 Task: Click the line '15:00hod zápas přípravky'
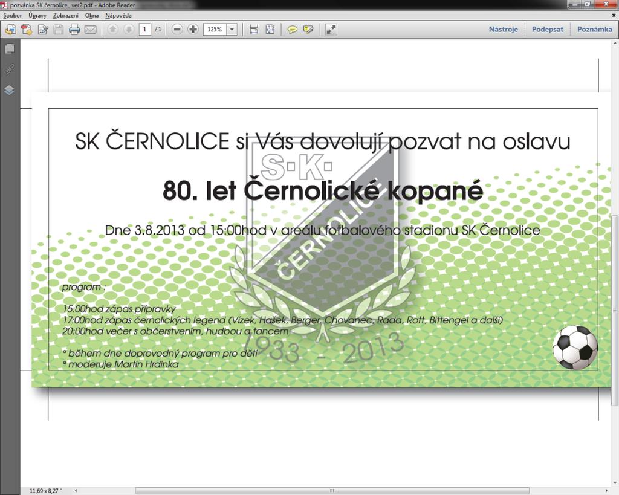[119, 309]
